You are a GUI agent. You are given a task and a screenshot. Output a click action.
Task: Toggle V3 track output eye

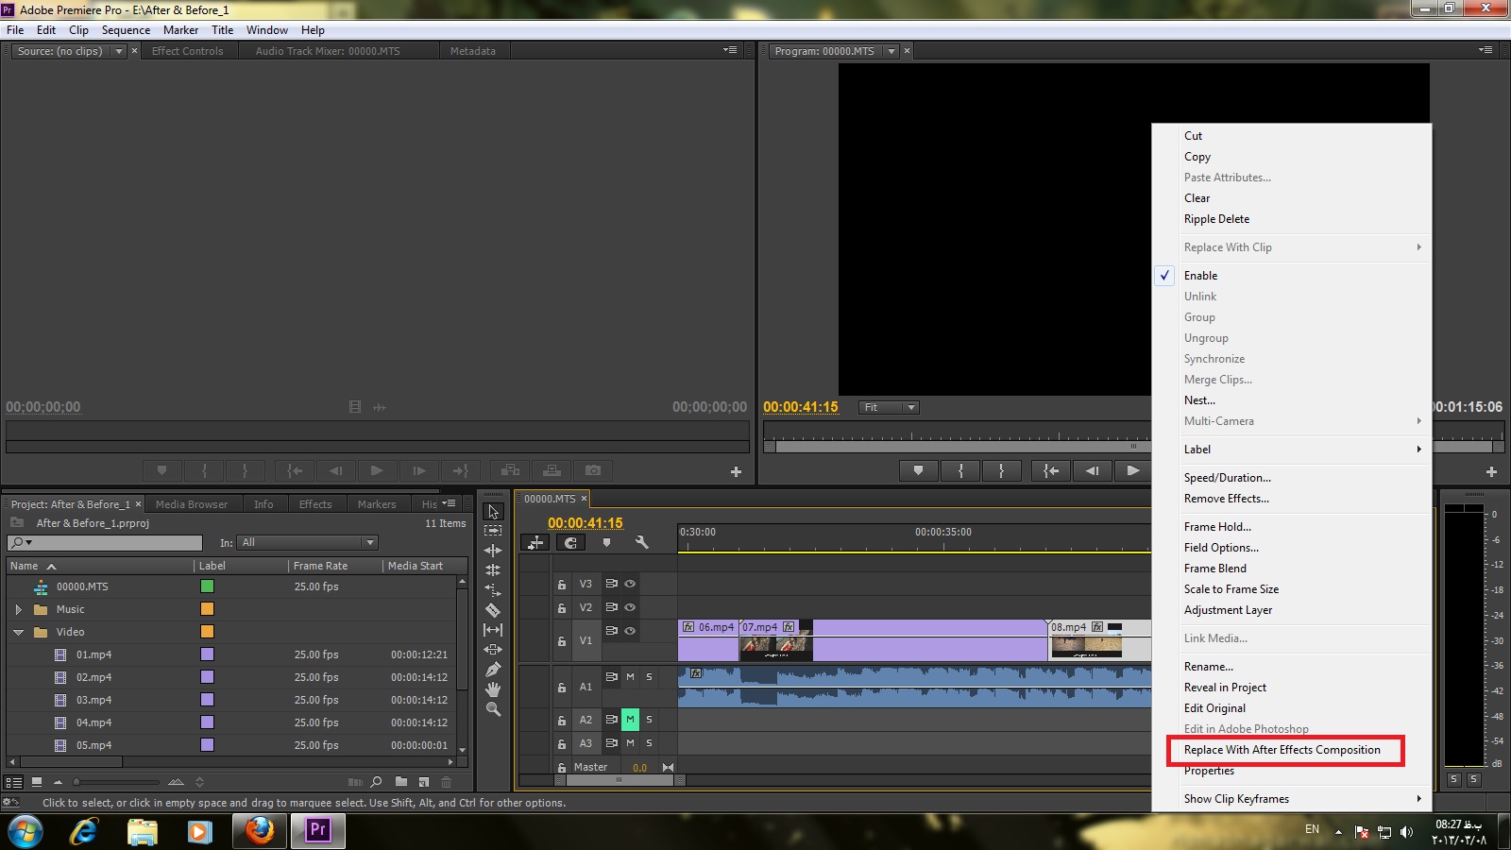tap(630, 584)
